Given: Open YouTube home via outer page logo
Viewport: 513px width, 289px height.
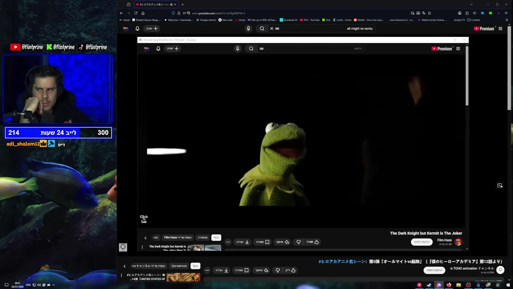Looking at the screenshot, I should tap(484, 28).
